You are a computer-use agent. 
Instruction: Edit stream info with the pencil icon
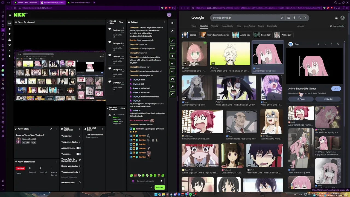51,129
